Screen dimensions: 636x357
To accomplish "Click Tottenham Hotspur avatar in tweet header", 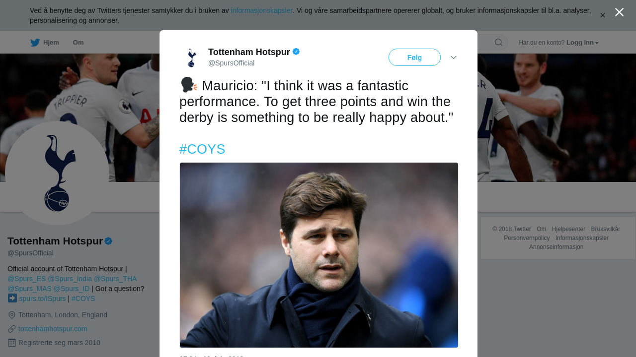I will 191,58.
